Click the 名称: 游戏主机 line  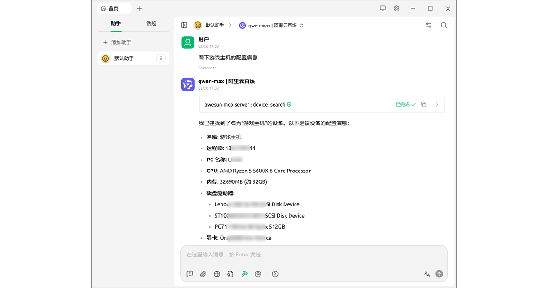224,137
